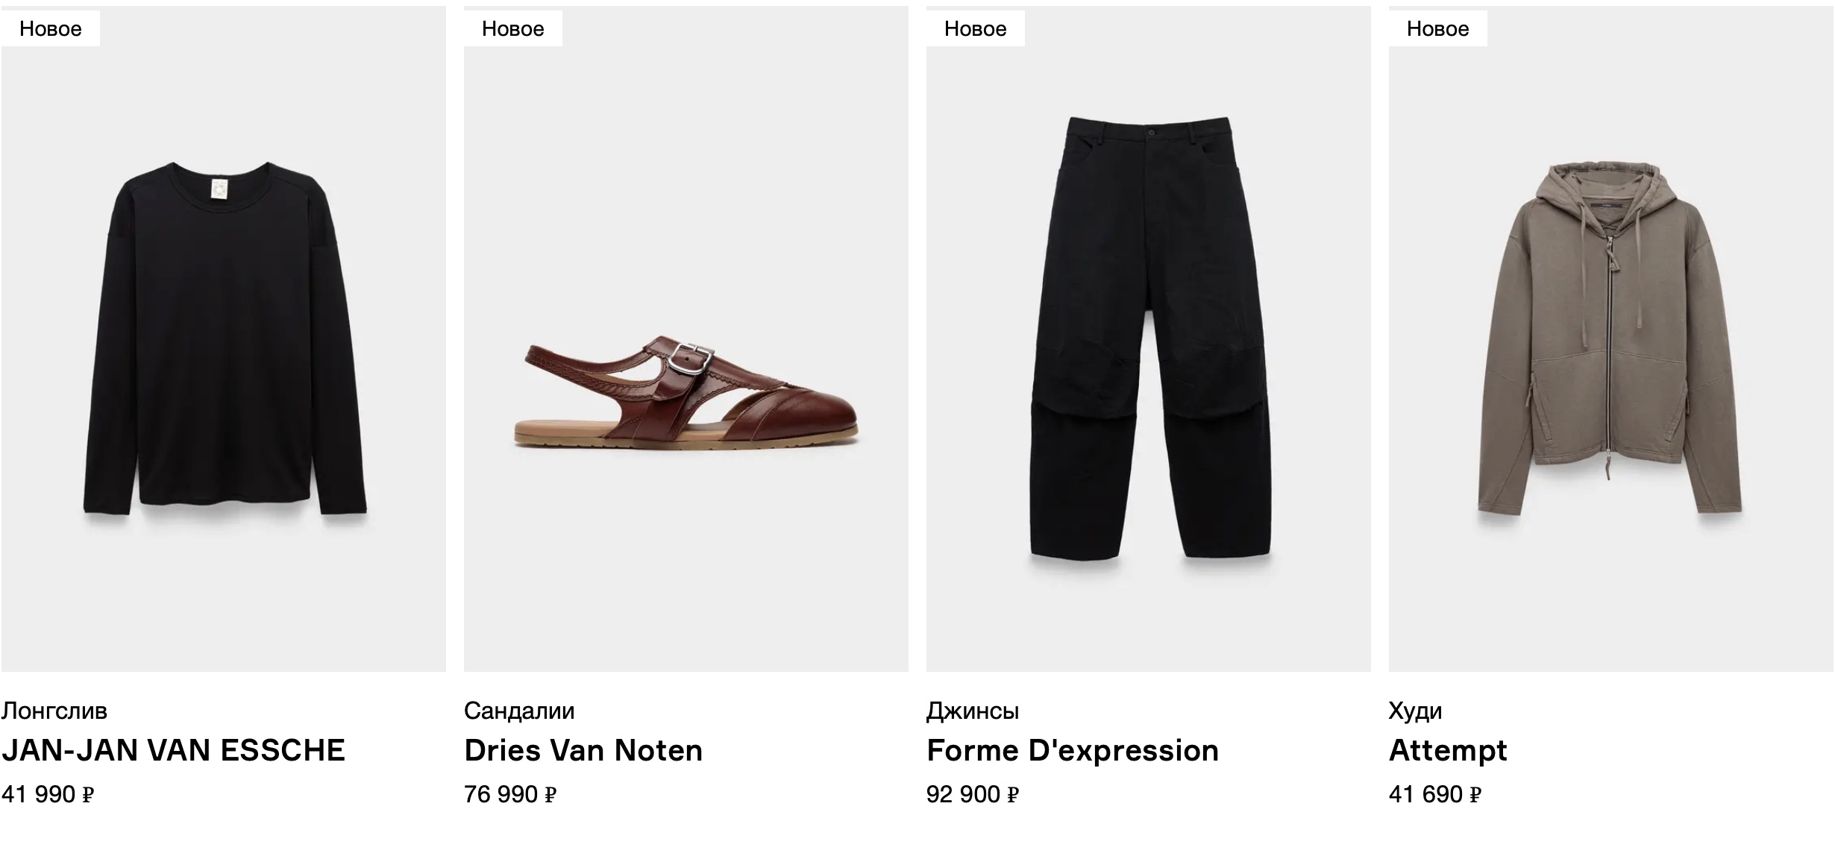Select the Лонгслив category label
The height and width of the screenshot is (859, 1835).
54,711
